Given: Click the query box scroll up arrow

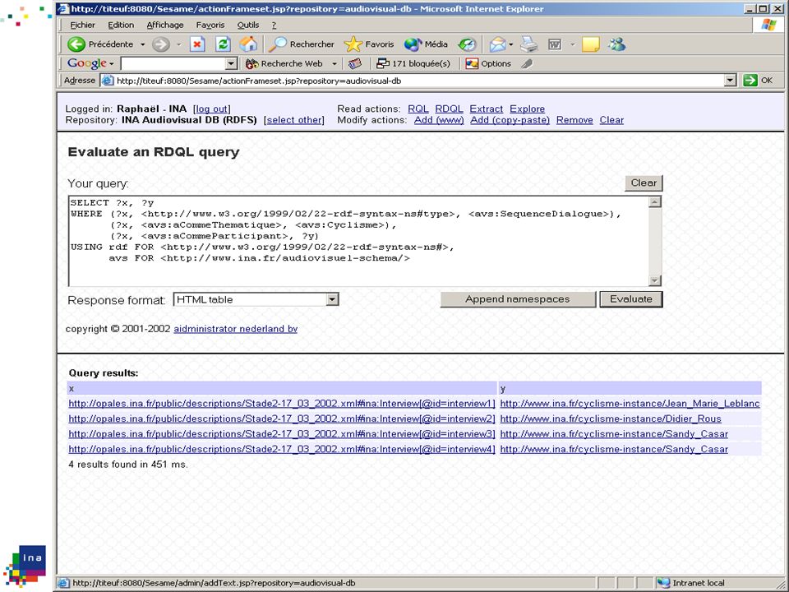Looking at the screenshot, I should pos(655,202).
